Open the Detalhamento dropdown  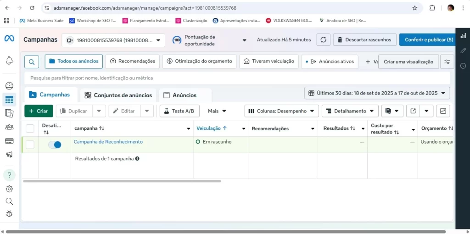coord(350,111)
